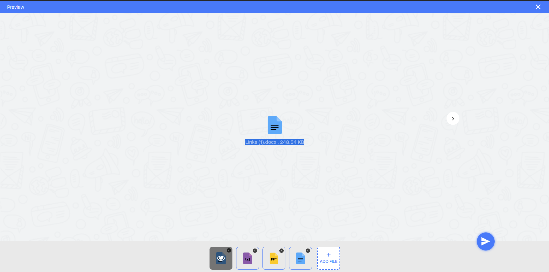The width and height of the screenshot is (549, 272).
Task: Click the × icon on the PPT thumbnail
Action: coord(281,250)
